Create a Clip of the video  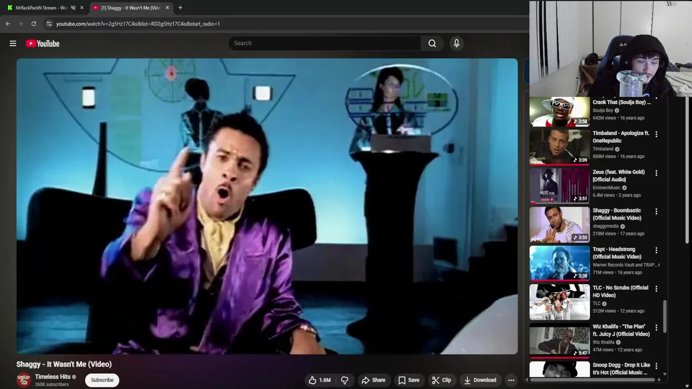(x=441, y=380)
